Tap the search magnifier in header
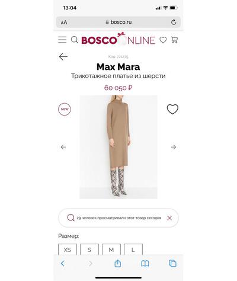This screenshot has width=237, height=281. 74,40
